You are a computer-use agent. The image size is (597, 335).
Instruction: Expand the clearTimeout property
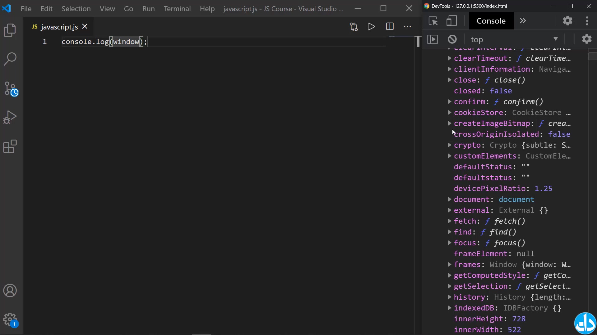(x=449, y=58)
